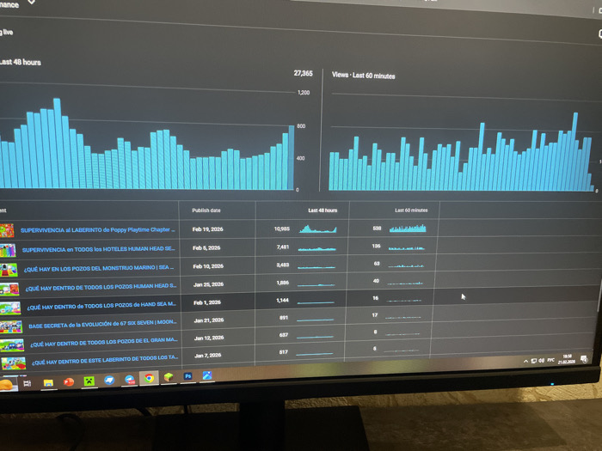
Task: Open the grass block app icon
Action: click(x=169, y=377)
